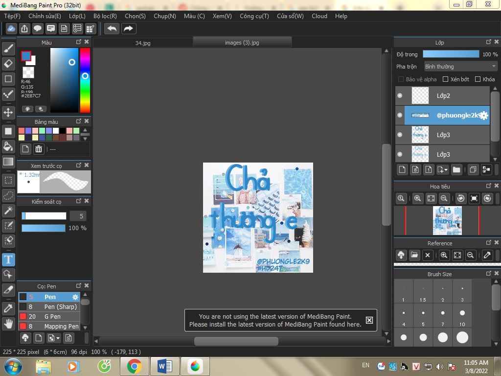Click the cloud save icon in toolbar
501x376 pixels.
coord(11,29)
